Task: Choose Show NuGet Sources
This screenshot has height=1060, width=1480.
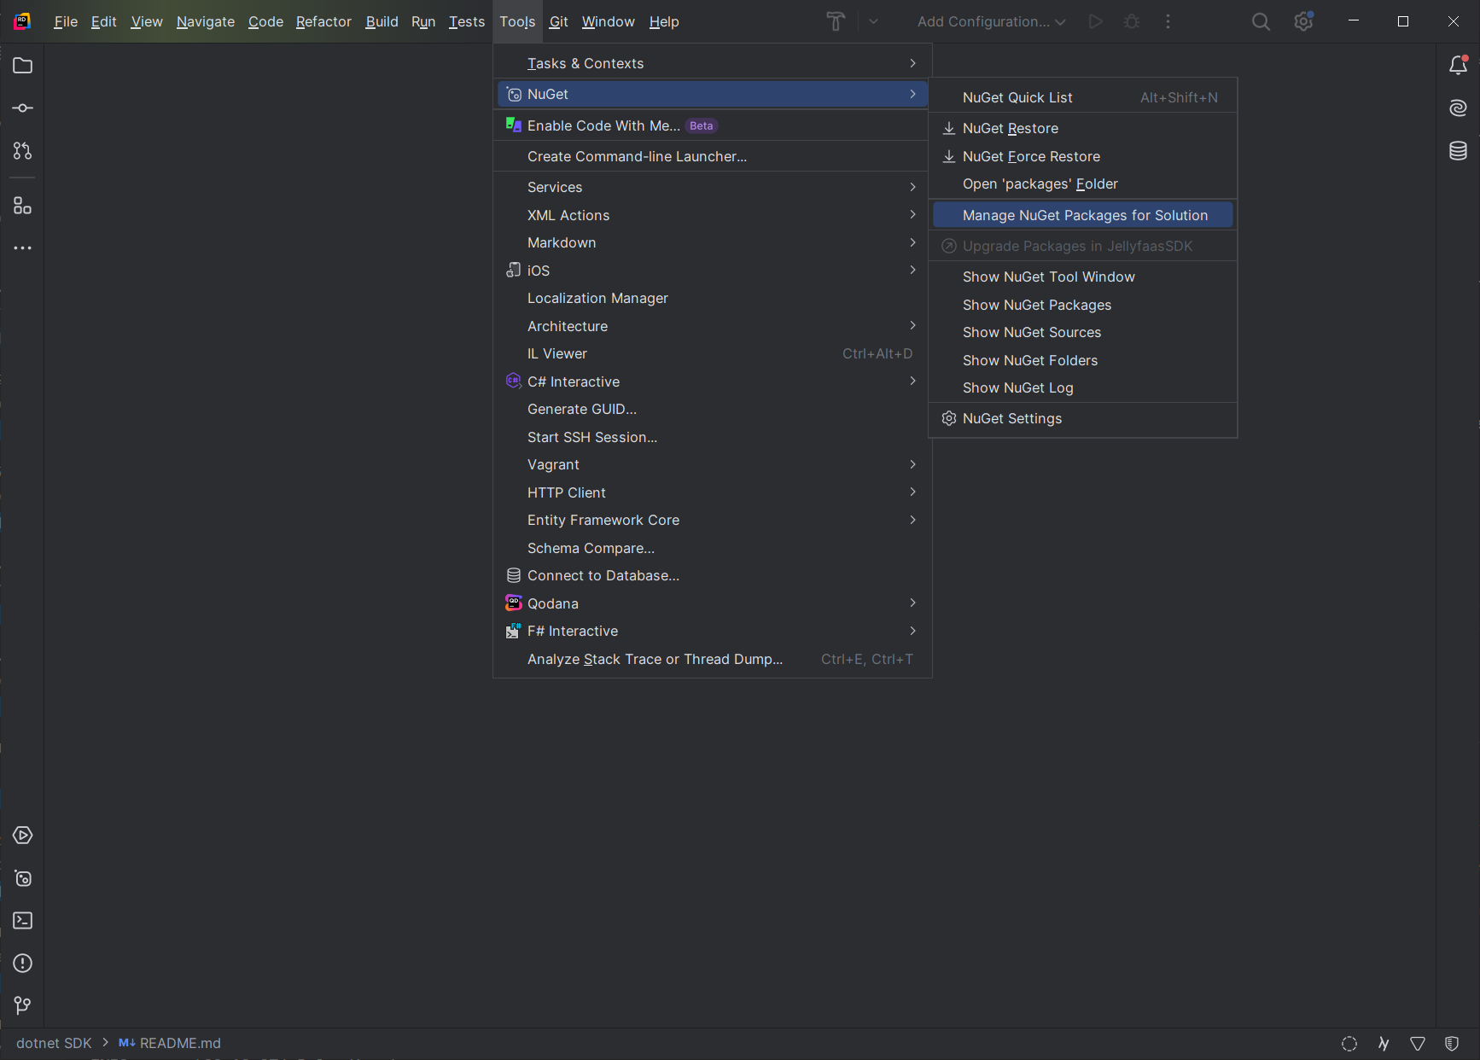Action: point(1083,332)
